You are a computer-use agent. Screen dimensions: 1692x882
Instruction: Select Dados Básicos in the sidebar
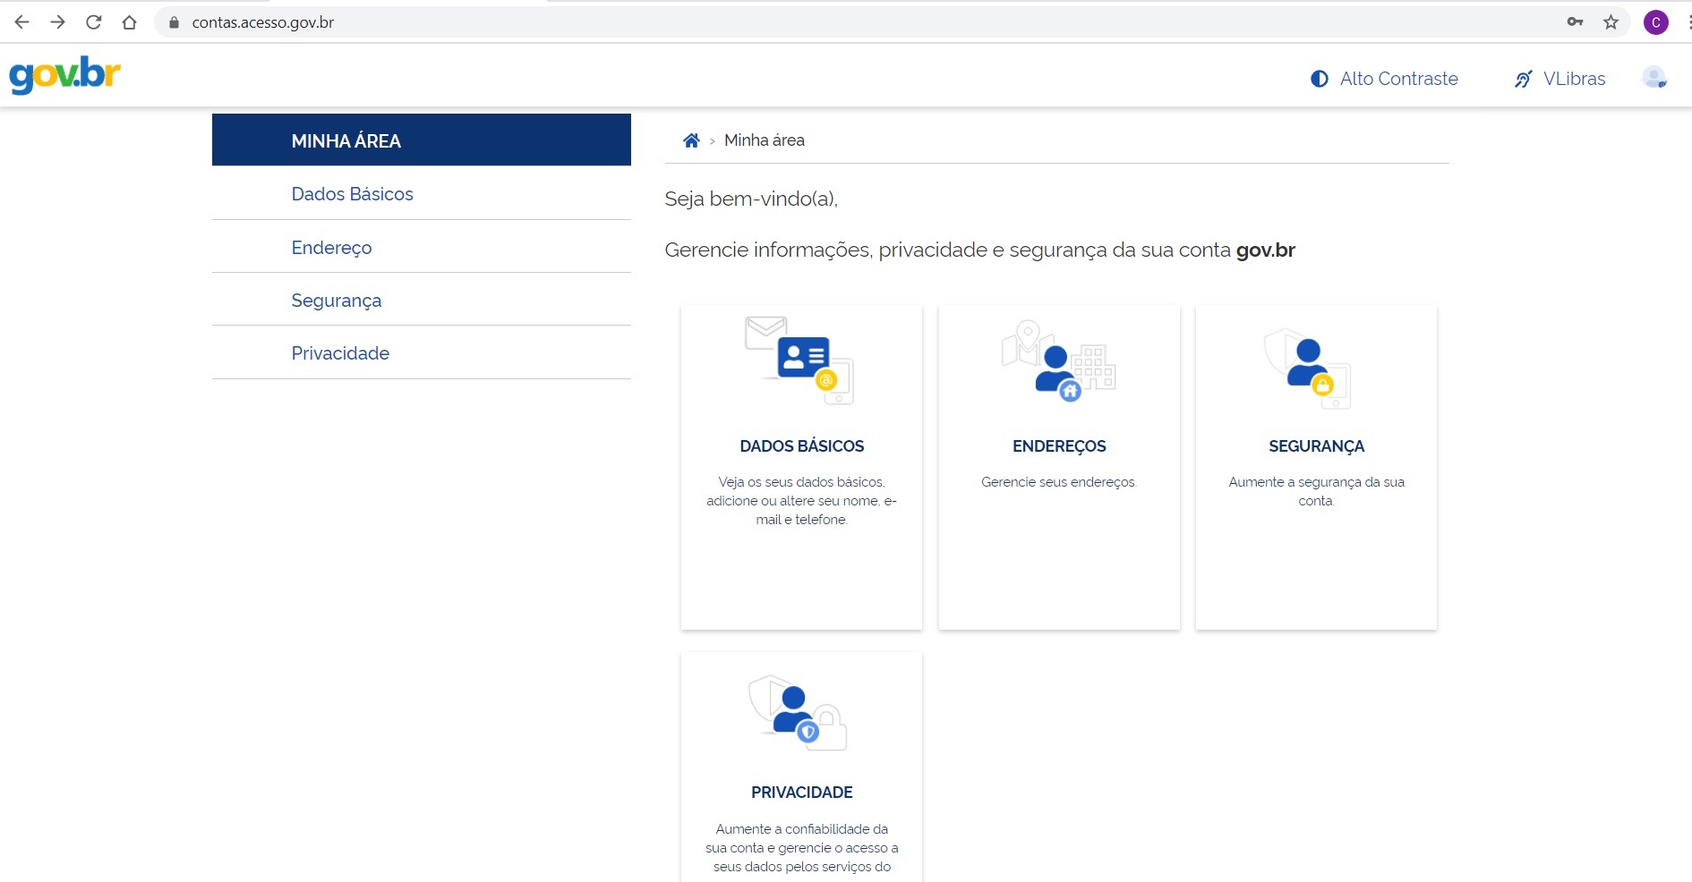coord(352,194)
